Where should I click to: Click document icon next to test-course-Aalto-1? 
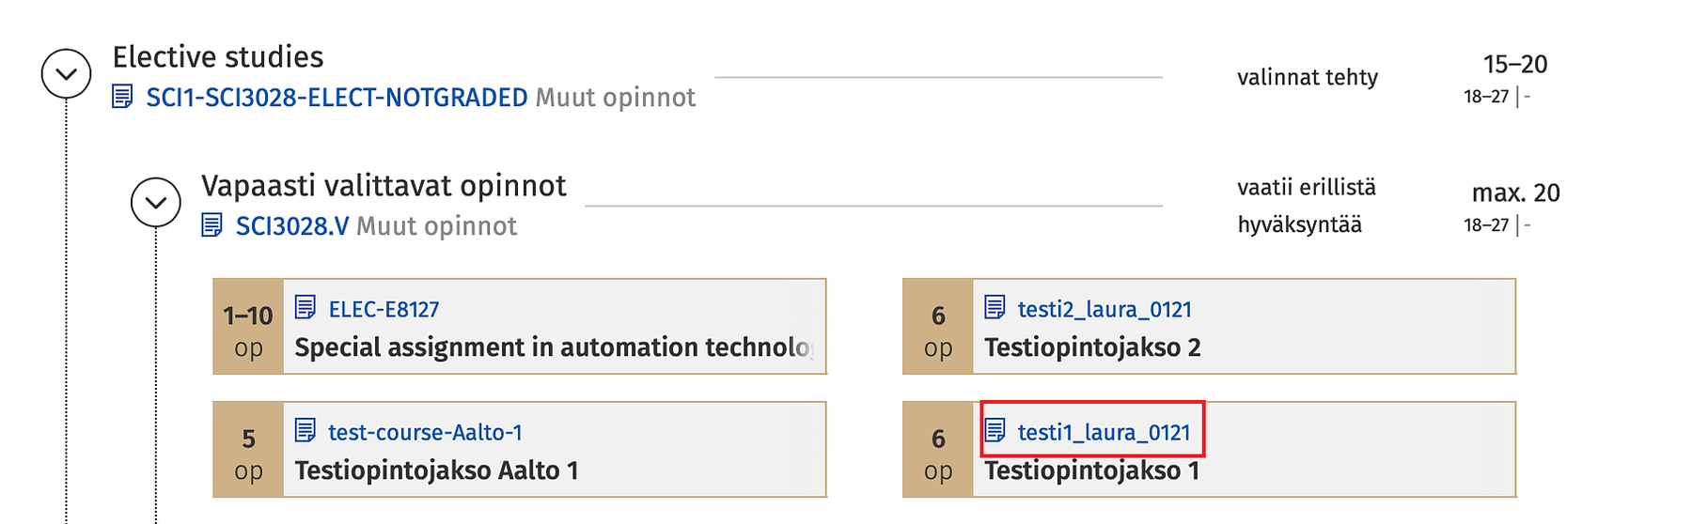305,431
